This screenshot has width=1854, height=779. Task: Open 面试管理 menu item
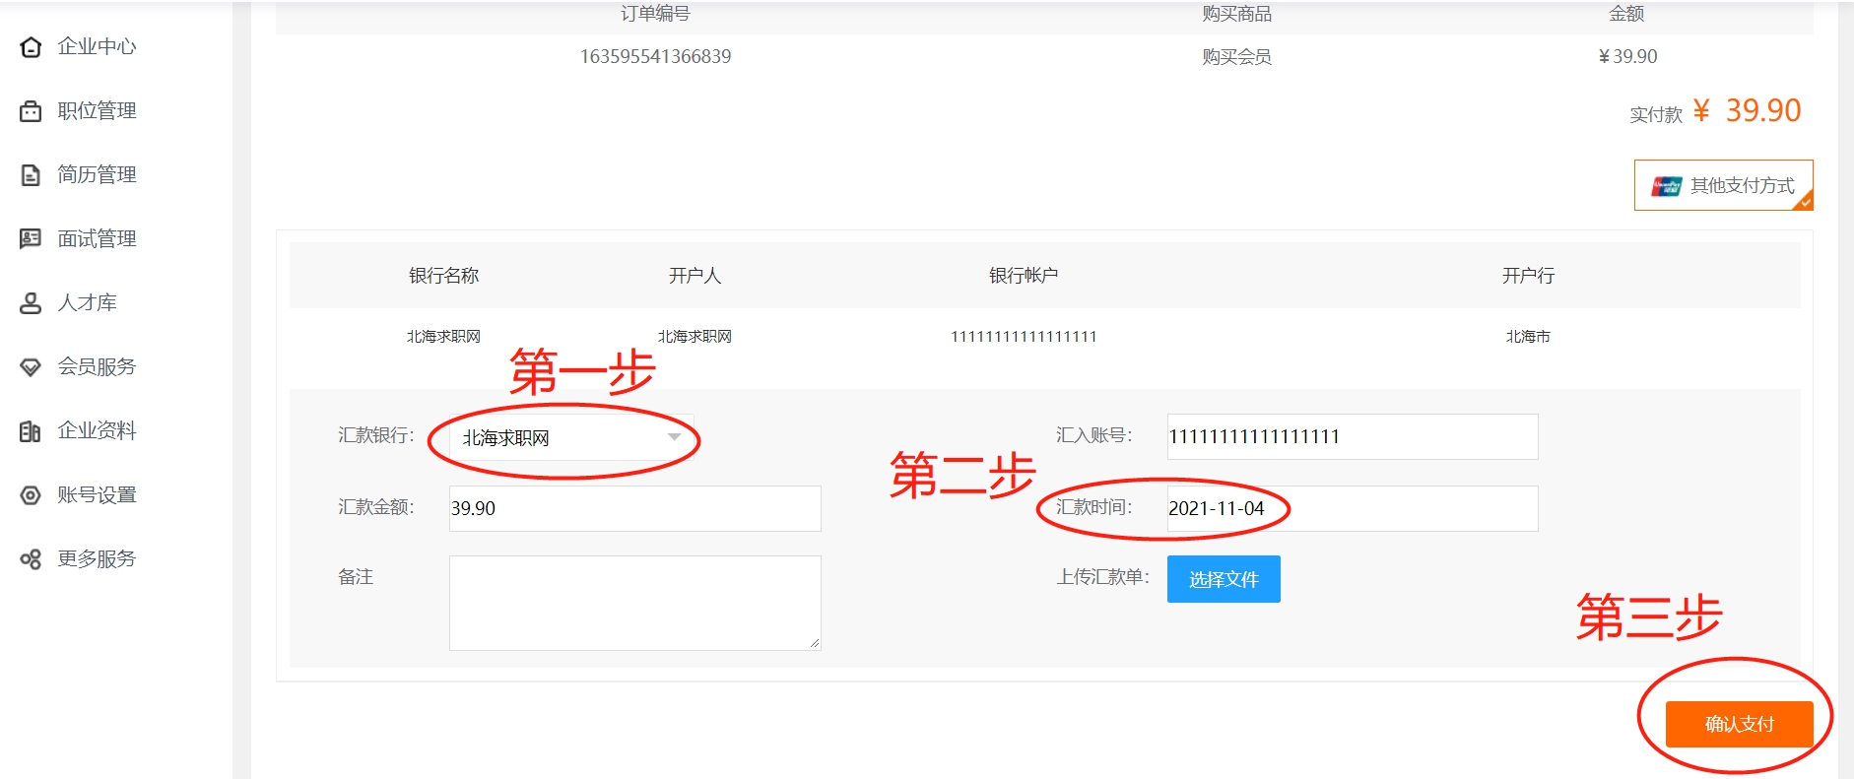(x=97, y=238)
